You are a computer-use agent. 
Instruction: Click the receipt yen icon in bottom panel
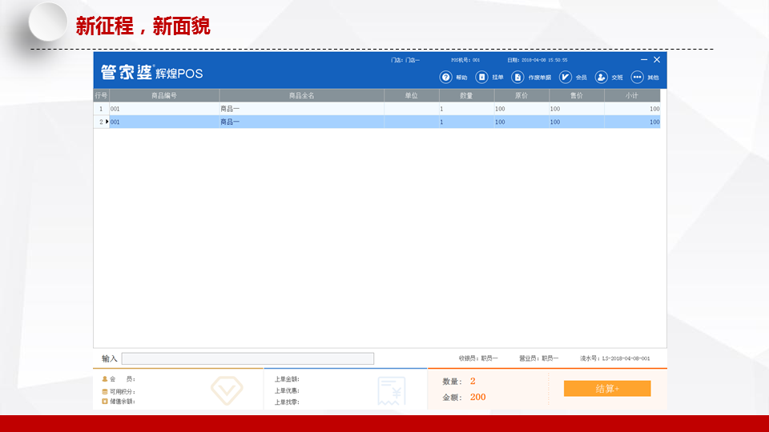(391, 390)
